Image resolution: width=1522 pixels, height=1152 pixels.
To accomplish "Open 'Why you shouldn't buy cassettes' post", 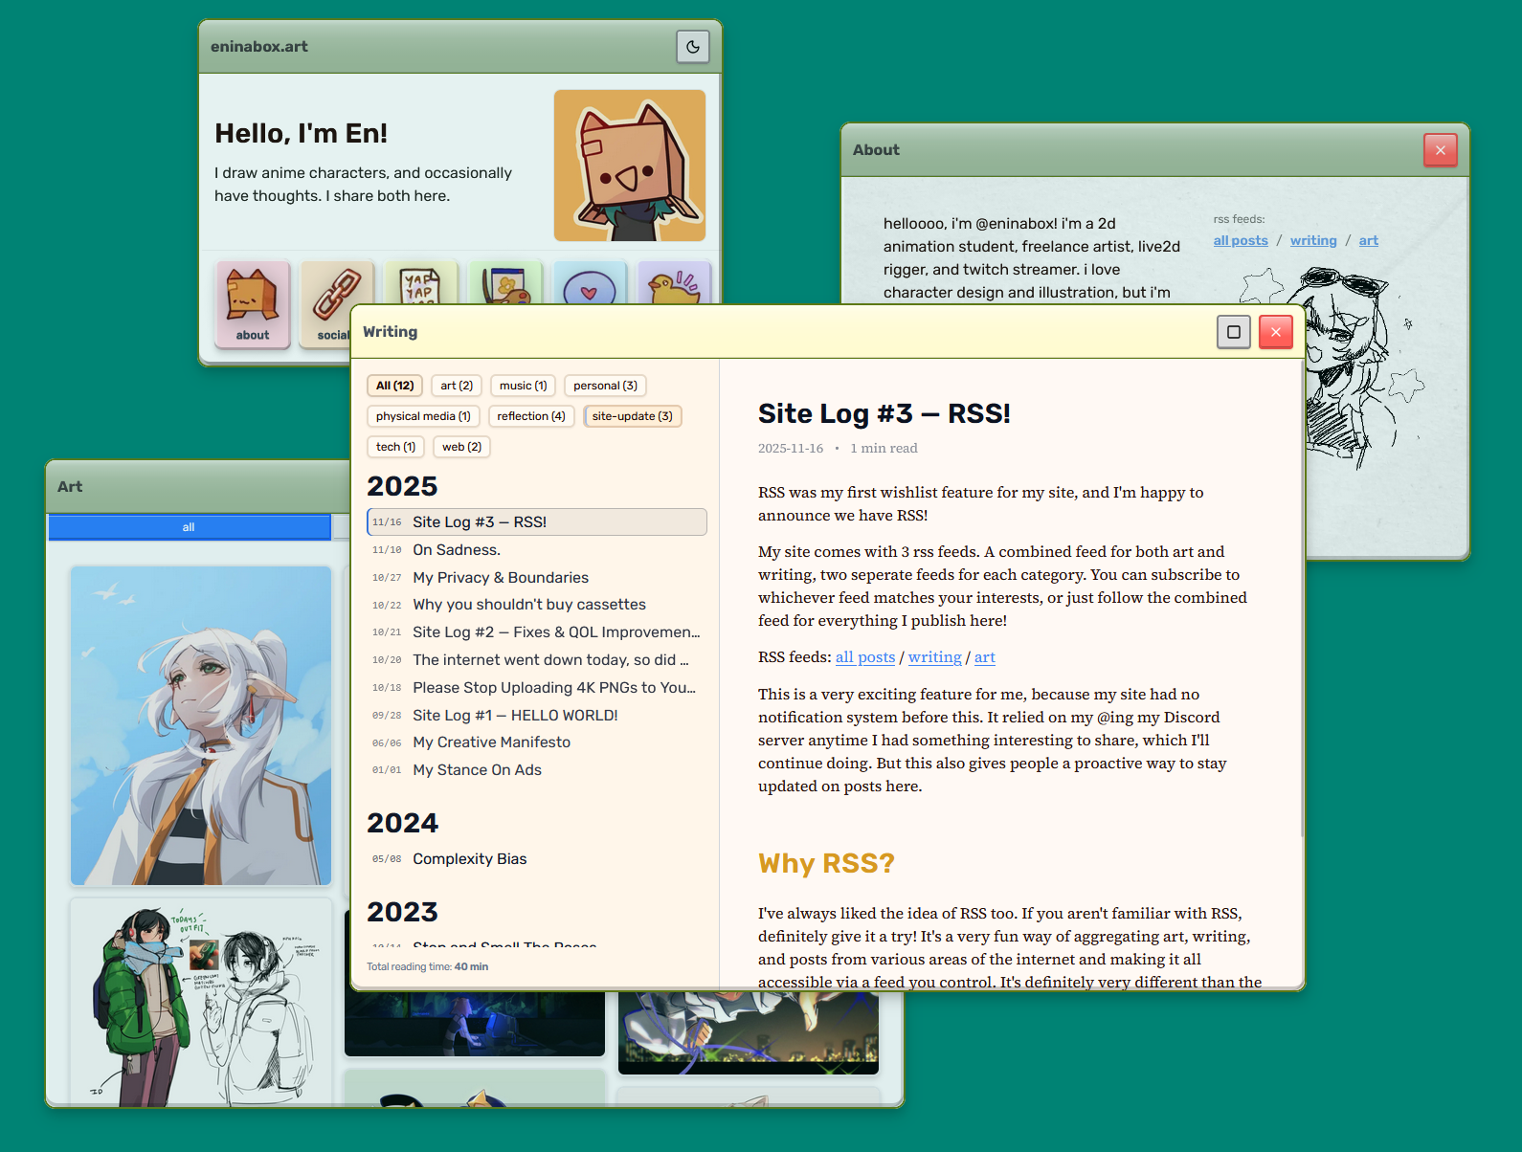I will pos(528,605).
